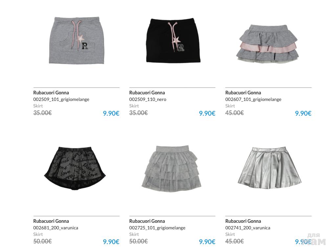Select product code 002509_110_nero

[x=148, y=99]
